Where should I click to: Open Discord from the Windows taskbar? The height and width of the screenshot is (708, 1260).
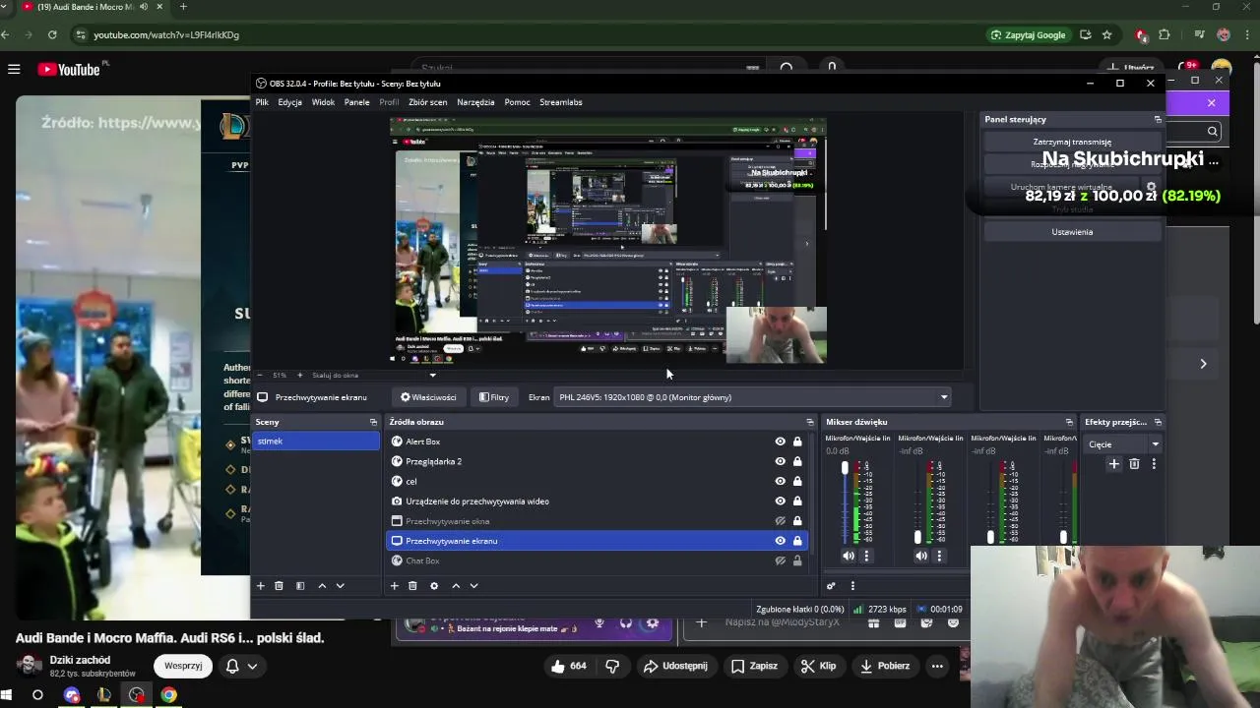(x=72, y=695)
